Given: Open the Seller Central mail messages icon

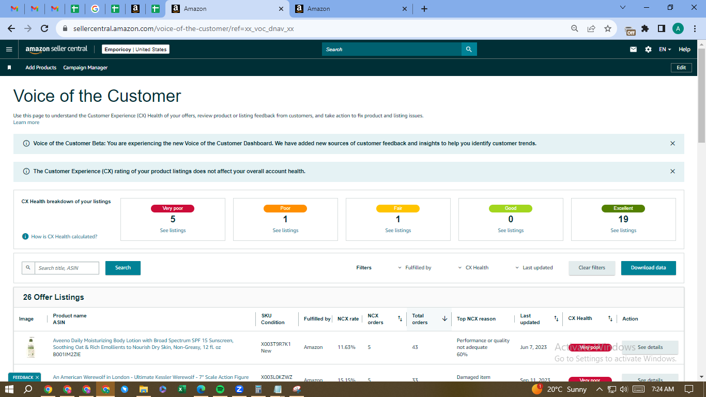Looking at the screenshot, I should pyautogui.click(x=633, y=49).
